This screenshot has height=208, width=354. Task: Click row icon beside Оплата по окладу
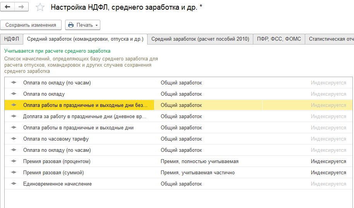pos(14,94)
